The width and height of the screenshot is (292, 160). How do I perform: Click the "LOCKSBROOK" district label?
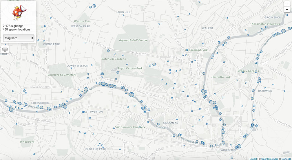pyautogui.click(x=40, y=103)
